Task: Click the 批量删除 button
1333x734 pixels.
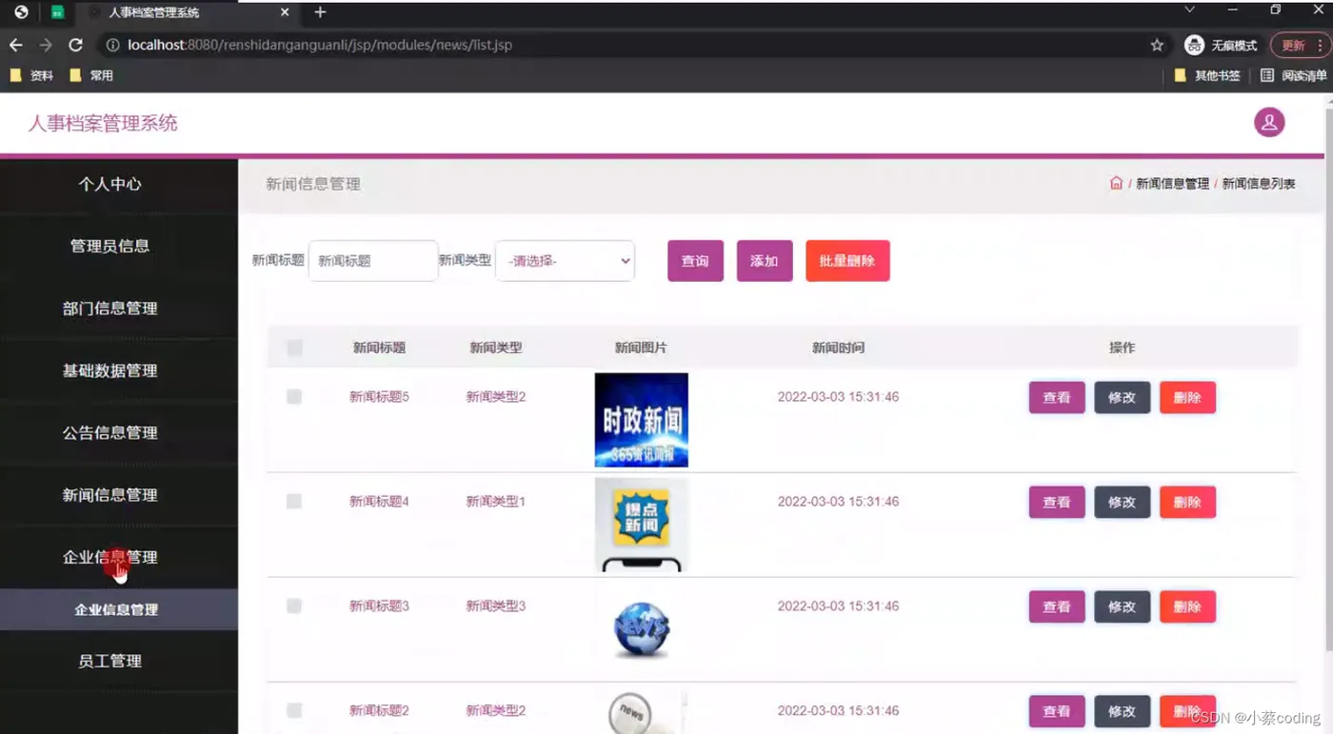Action: tap(847, 261)
